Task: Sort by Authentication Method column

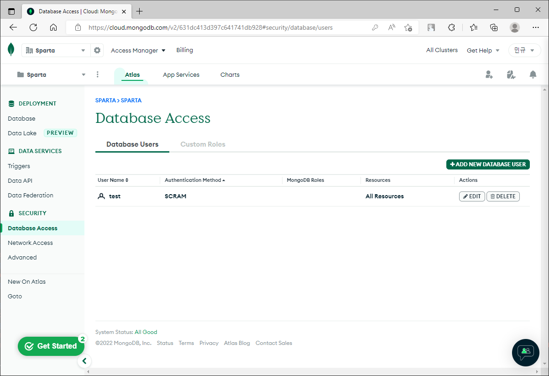Action: click(195, 180)
